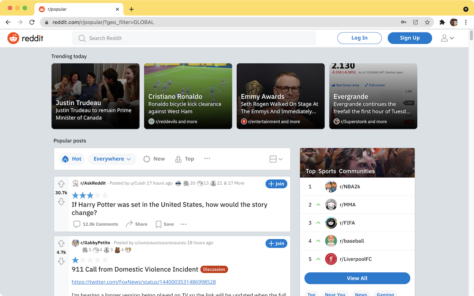
Task: Click the r/GabbyPetito community avatar
Action: pyautogui.click(x=76, y=243)
